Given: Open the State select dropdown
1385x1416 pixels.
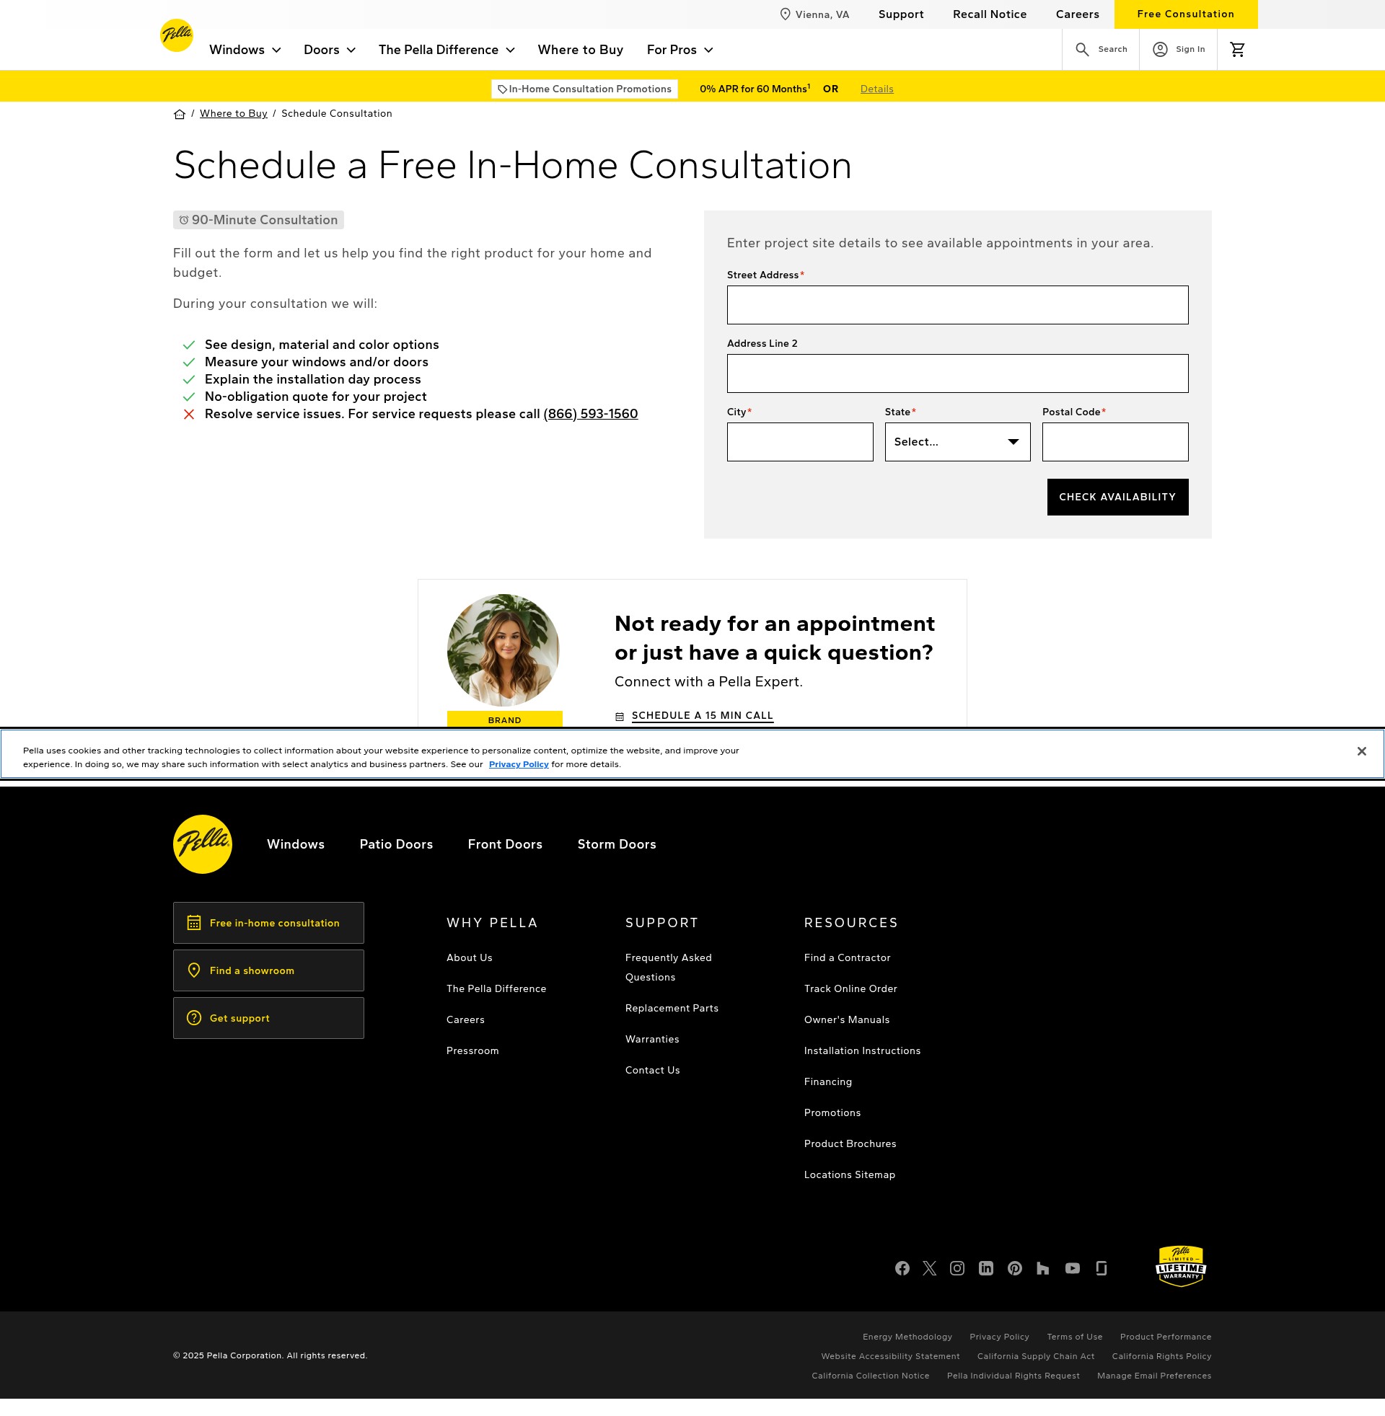Looking at the screenshot, I should coord(957,442).
